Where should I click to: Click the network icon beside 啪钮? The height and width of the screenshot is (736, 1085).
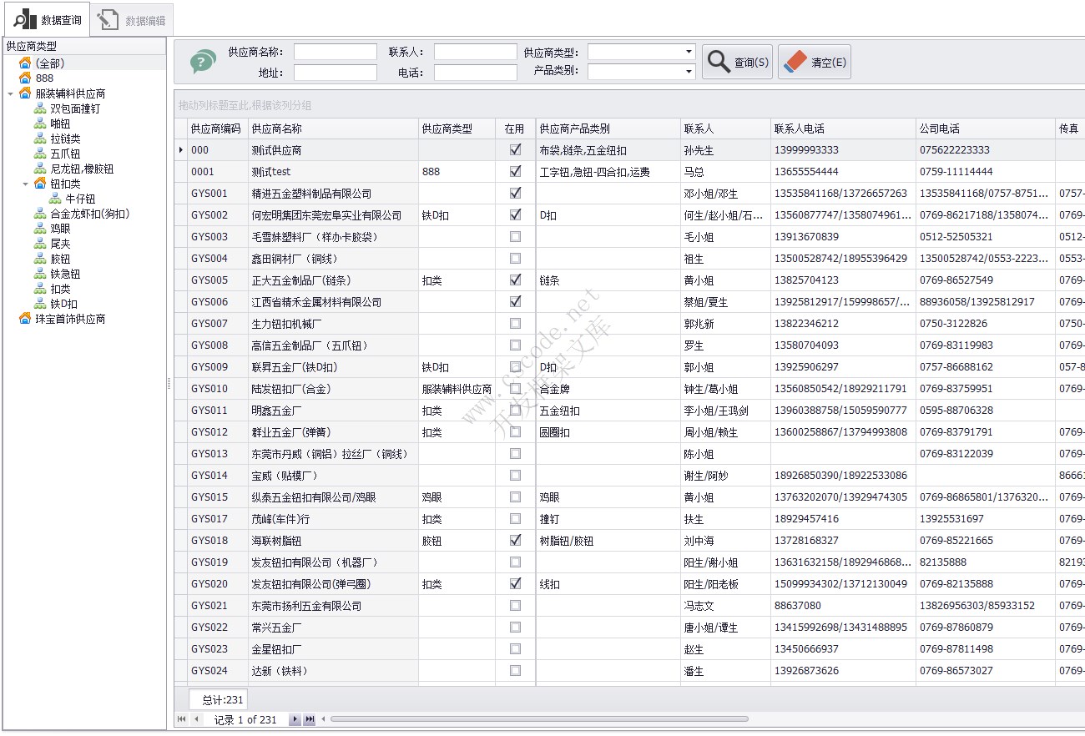(x=40, y=124)
